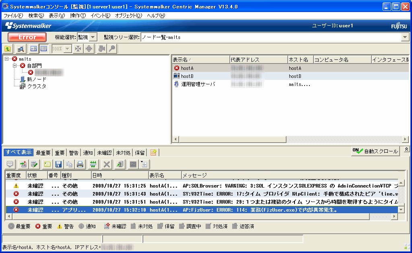Print the event list with printer icon
Viewport: 412px width, 253px height.
(x=80, y=164)
